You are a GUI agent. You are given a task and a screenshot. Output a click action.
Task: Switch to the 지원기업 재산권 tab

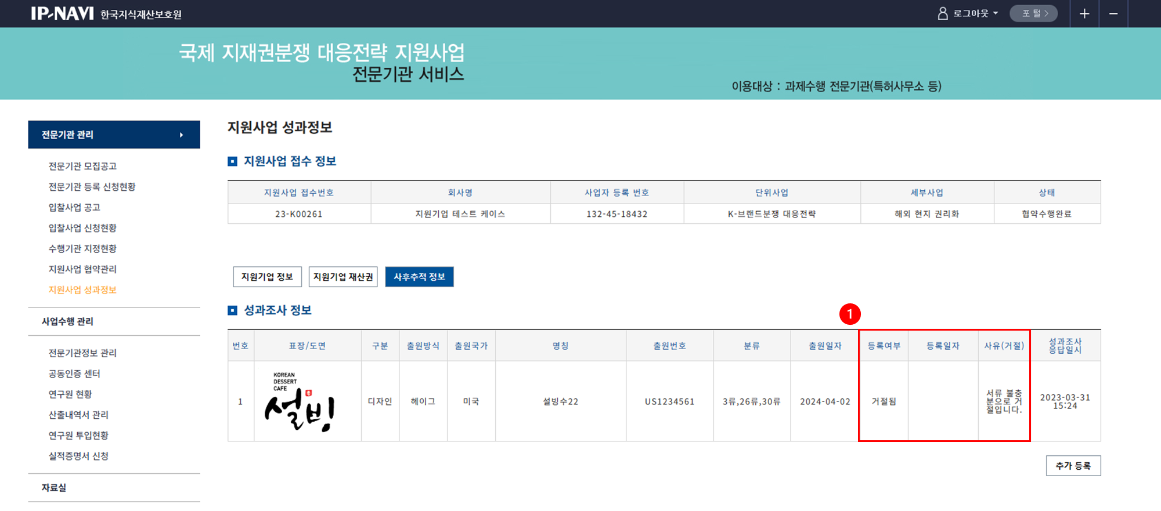[x=343, y=277]
